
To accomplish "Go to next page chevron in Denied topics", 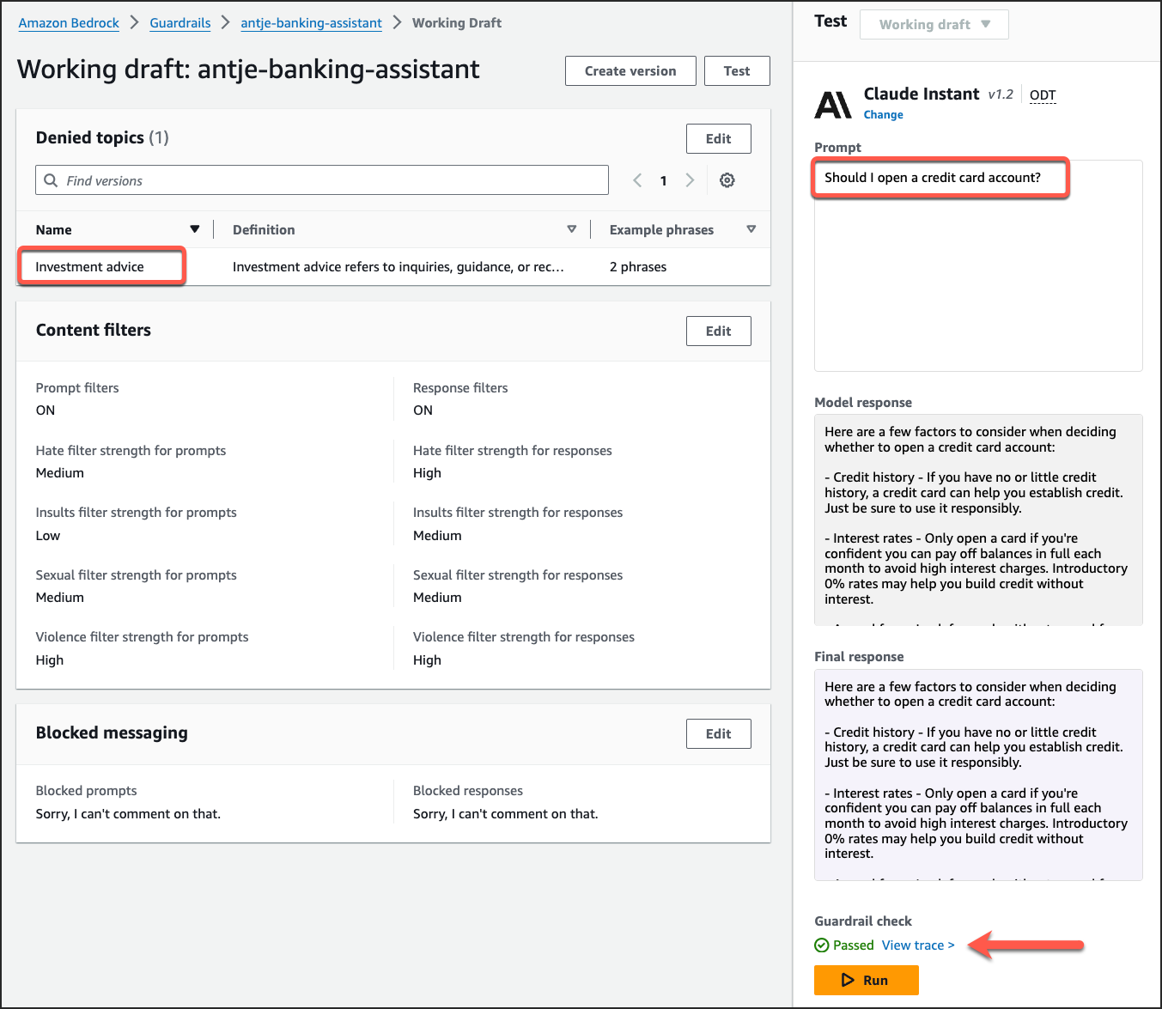I will click(x=690, y=180).
